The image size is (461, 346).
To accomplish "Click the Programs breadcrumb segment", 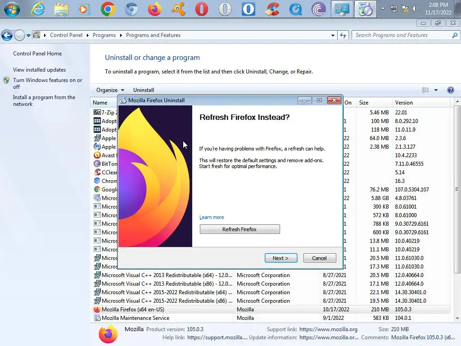I will 104,35.
